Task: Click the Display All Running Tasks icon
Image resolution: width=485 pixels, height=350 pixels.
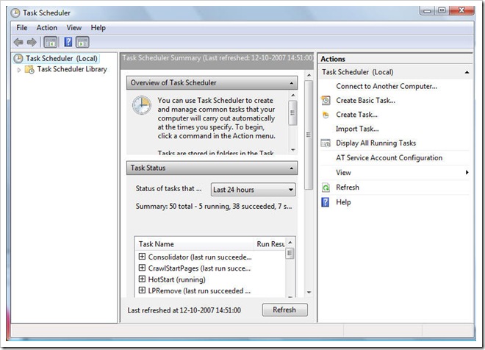Action: 326,143
